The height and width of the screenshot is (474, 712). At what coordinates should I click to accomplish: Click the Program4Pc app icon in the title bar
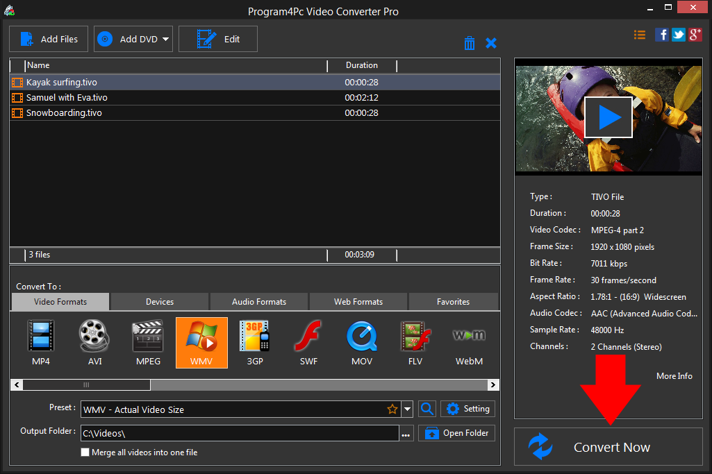[9, 10]
